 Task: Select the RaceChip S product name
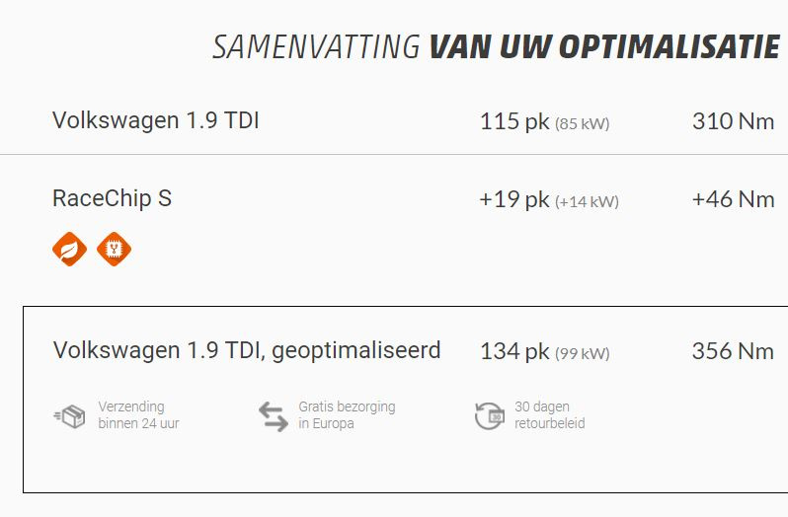coord(112,198)
